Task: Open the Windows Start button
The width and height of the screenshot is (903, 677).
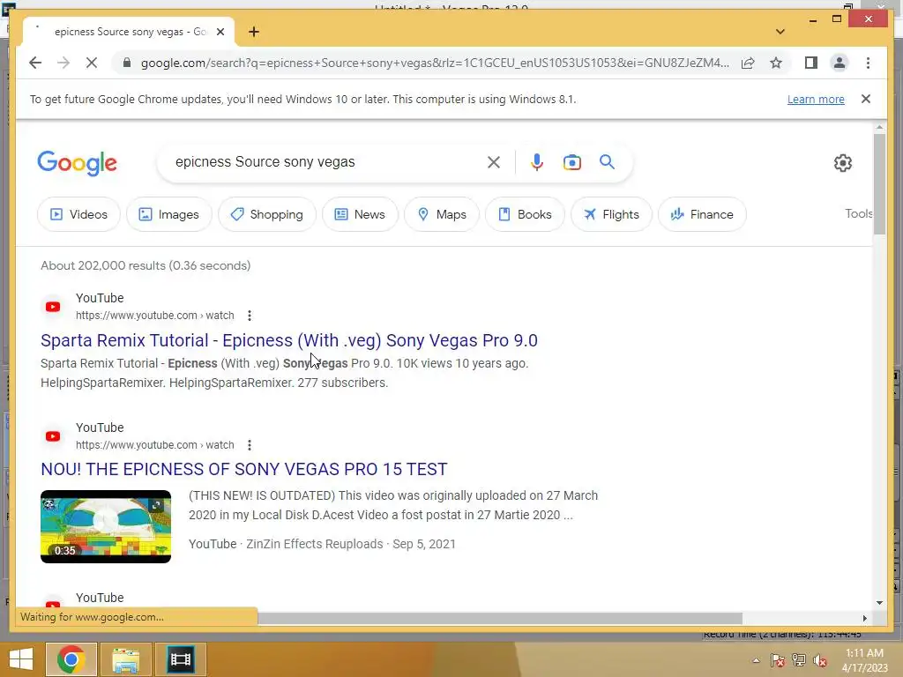Action: (21, 659)
